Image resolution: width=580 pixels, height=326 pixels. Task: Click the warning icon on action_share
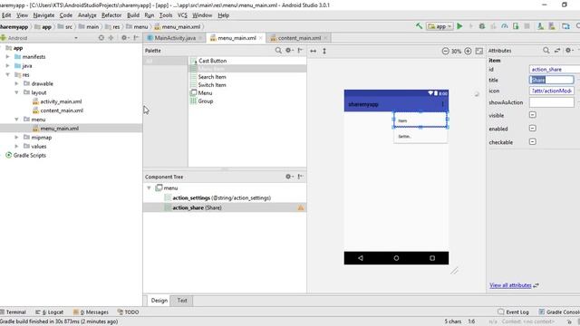[301, 207]
